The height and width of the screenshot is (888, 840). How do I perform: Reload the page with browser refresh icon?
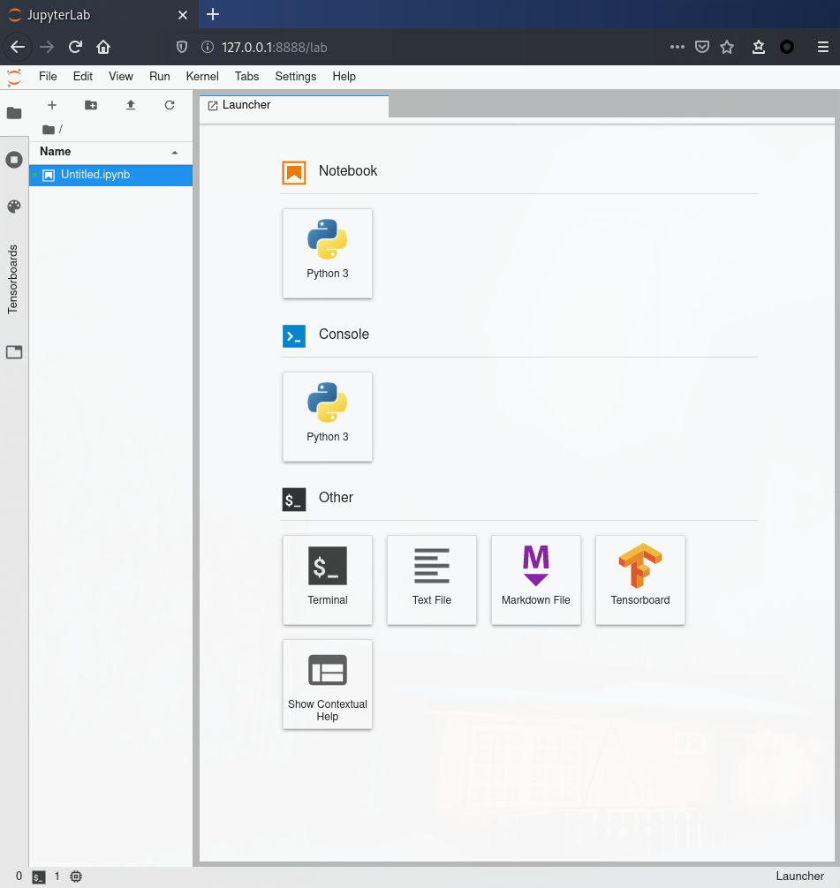tap(75, 47)
